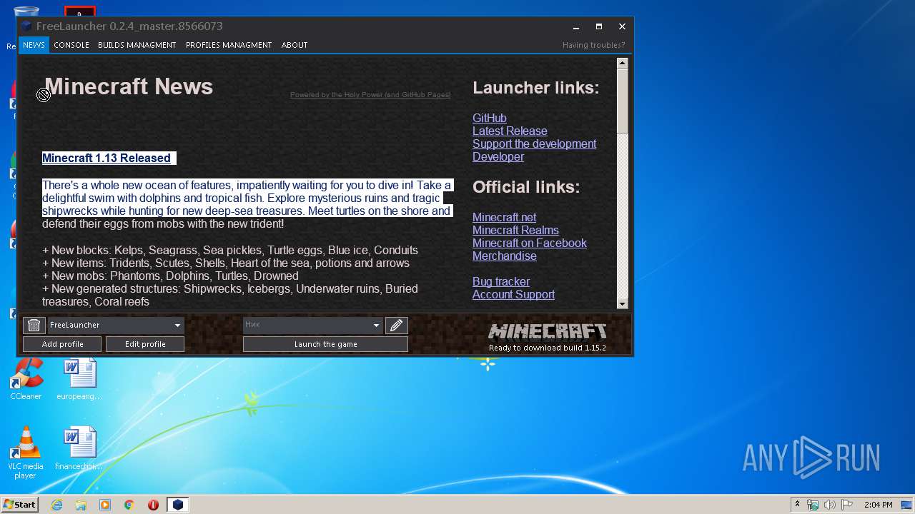This screenshot has height=514, width=915.
Task: Open the ABOUT tab
Action: click(x=295, y=45)
